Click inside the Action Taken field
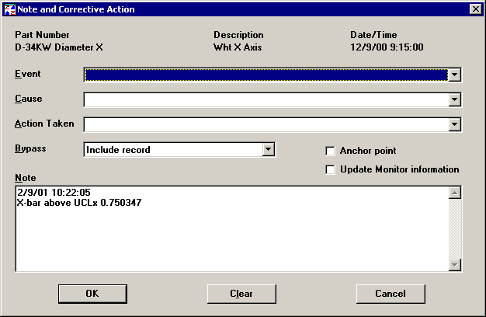Screen dimensions: 486x317 tap(265, 124)
